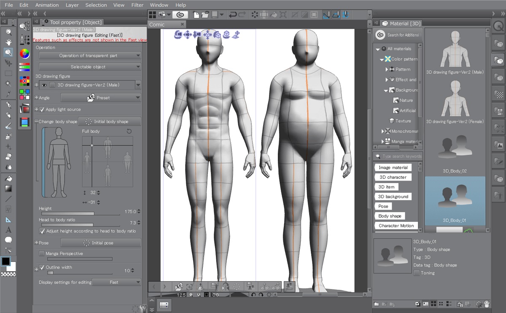Expand the Pose section plus icon
Screen dimensions: 506x313
click(36, 243)
